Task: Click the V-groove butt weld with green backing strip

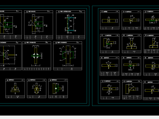Action: click(x=131, y=66)
